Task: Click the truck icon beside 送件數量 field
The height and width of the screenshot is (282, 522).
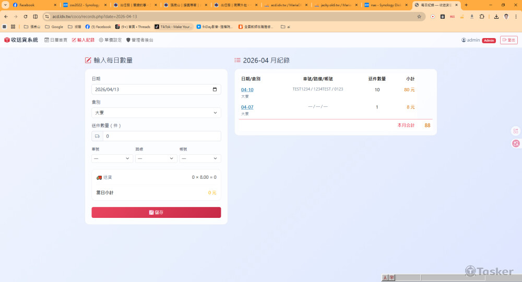Action: coord(97,136)
